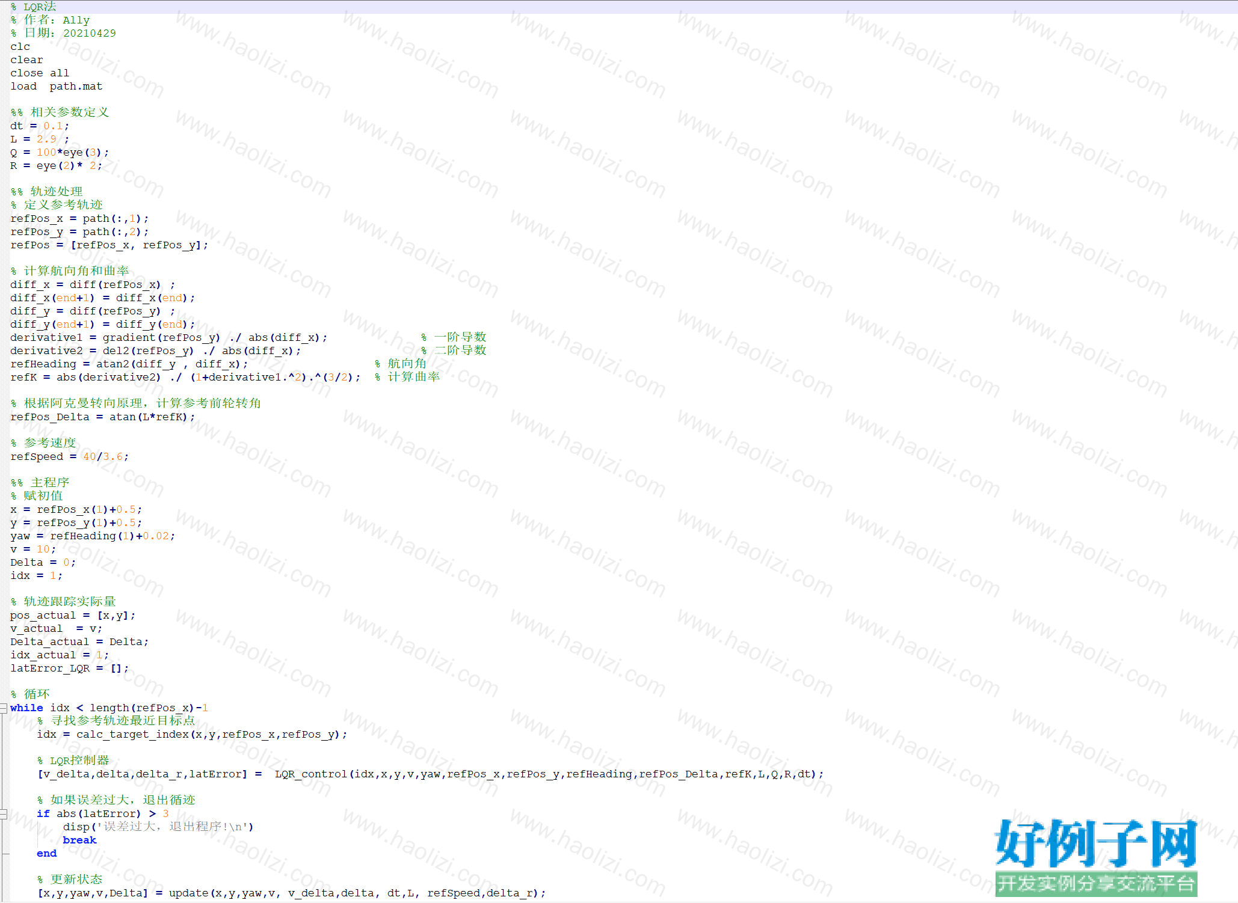Click the '% 作者: Ally' comment

51,20
